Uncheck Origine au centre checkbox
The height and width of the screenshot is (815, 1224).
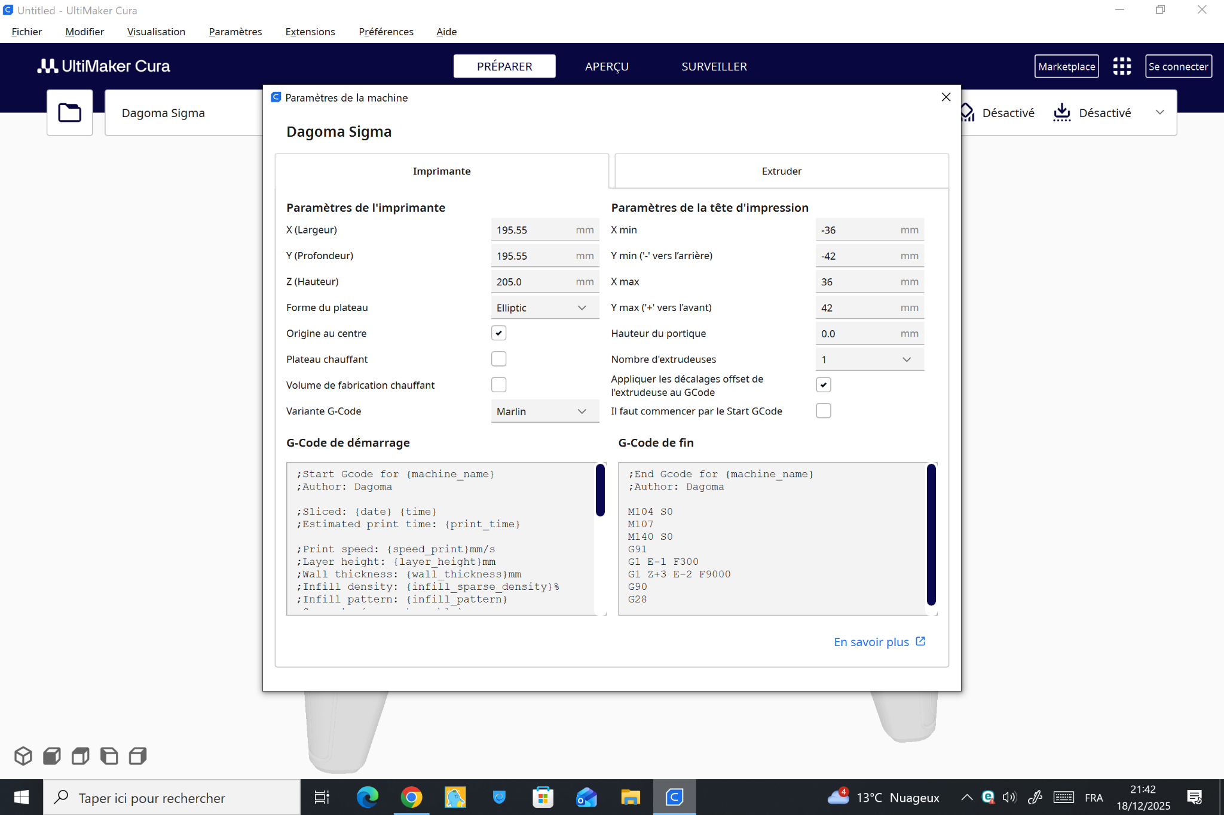[498, 333]
